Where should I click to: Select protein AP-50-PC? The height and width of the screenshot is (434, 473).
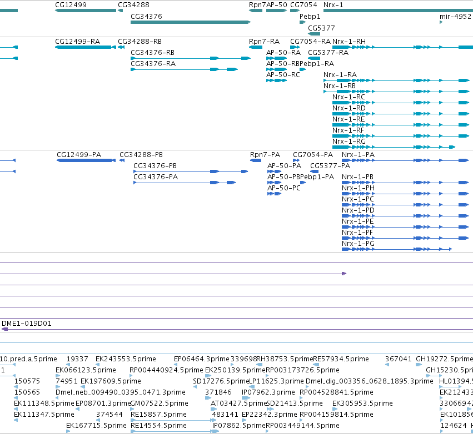tap(284, 188)
